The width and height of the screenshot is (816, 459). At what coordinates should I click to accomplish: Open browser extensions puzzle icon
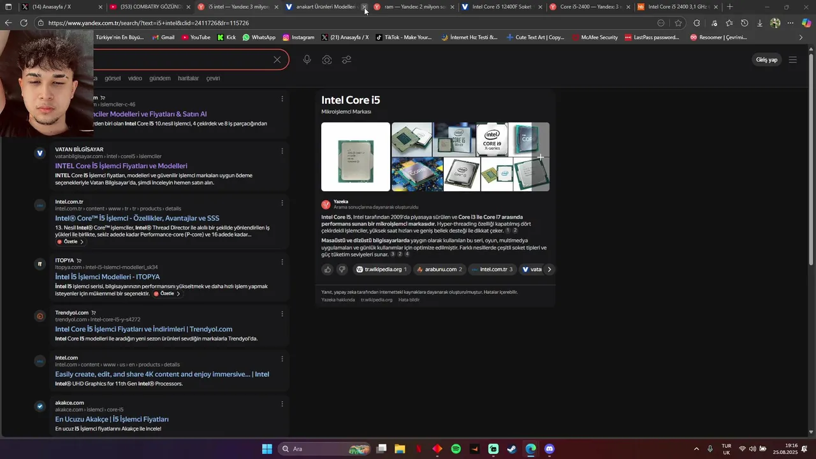point(697,23)
